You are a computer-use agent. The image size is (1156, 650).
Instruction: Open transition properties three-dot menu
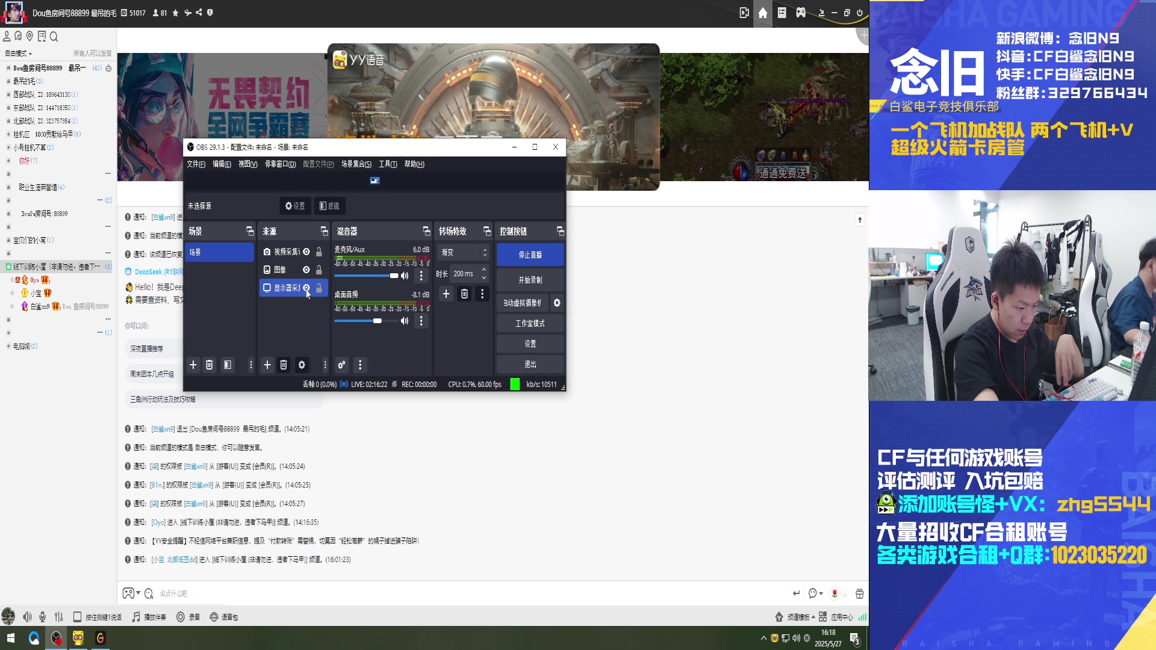pyautogui.click(x=482, y=294)
